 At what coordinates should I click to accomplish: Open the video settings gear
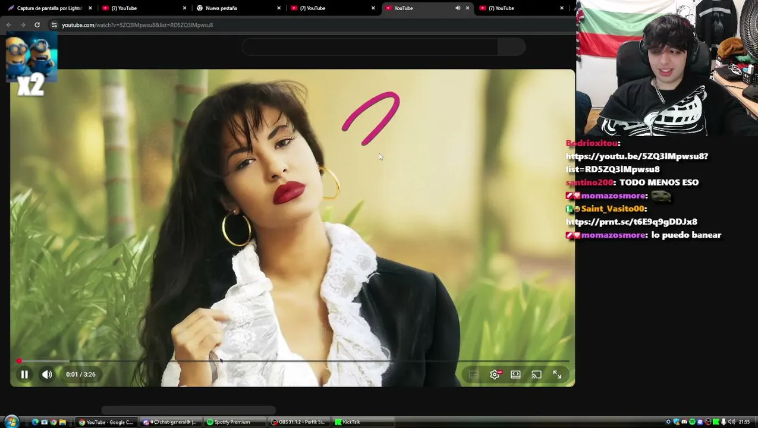[495, 374]
